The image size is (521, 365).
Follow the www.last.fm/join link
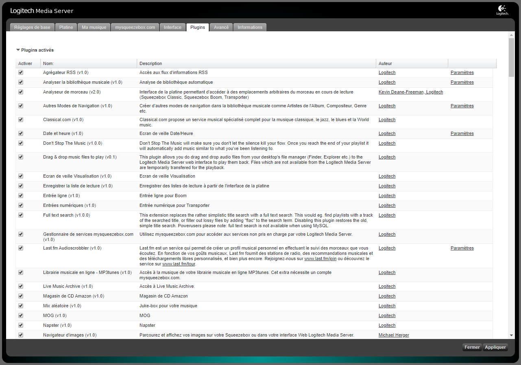(x=320, y=259)
